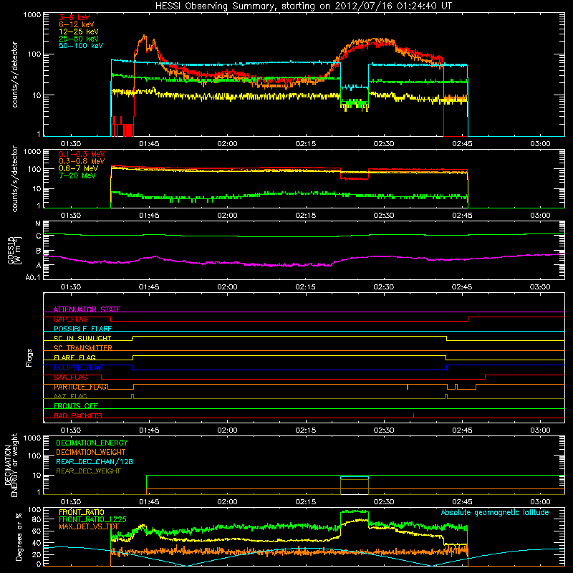This screenshot has width=573, height=573.
Task: Pick the REAR_DEC_CHAN/128 legend label
Action: coord(95,461)
